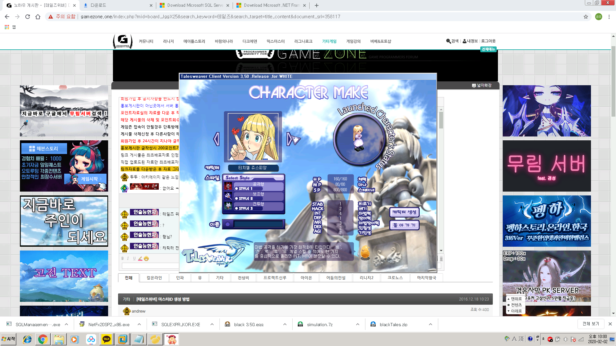Select the 던파 category tab
The image size is (616, 346).
[x=180, y=278]
